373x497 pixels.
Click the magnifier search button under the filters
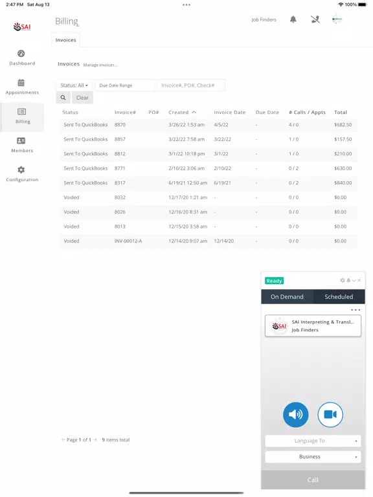click(x=63, y=98)
